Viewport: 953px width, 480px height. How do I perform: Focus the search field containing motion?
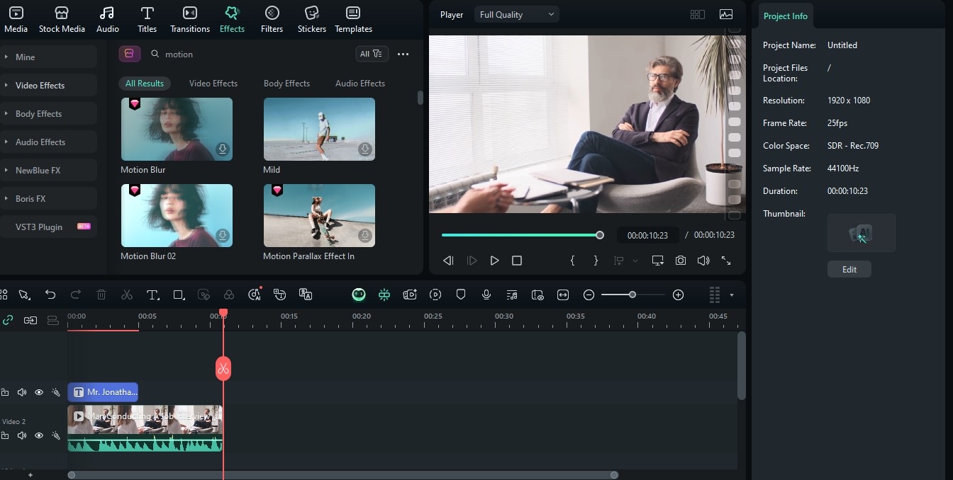click(248, 54)
